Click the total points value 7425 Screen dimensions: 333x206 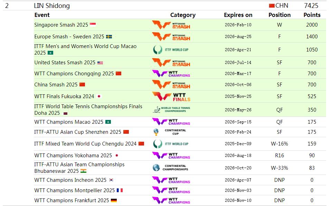coord(311,6)
